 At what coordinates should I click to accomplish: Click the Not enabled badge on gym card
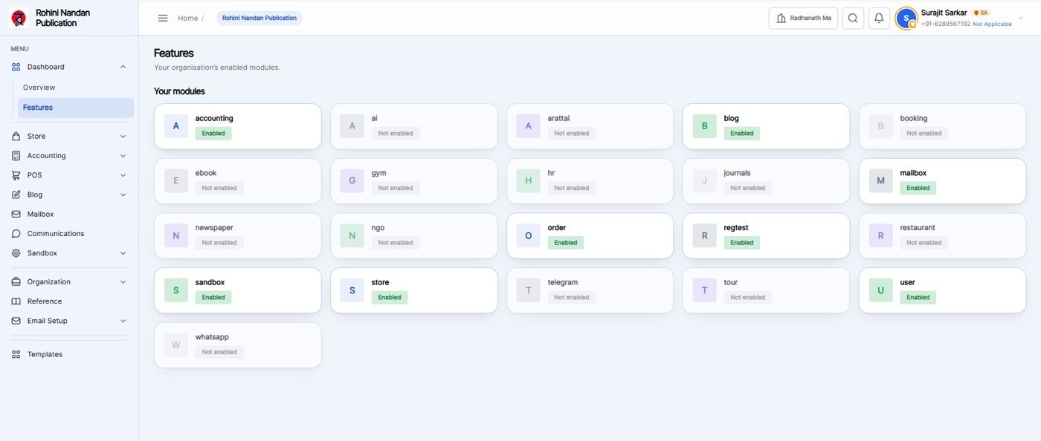point(396,188)
